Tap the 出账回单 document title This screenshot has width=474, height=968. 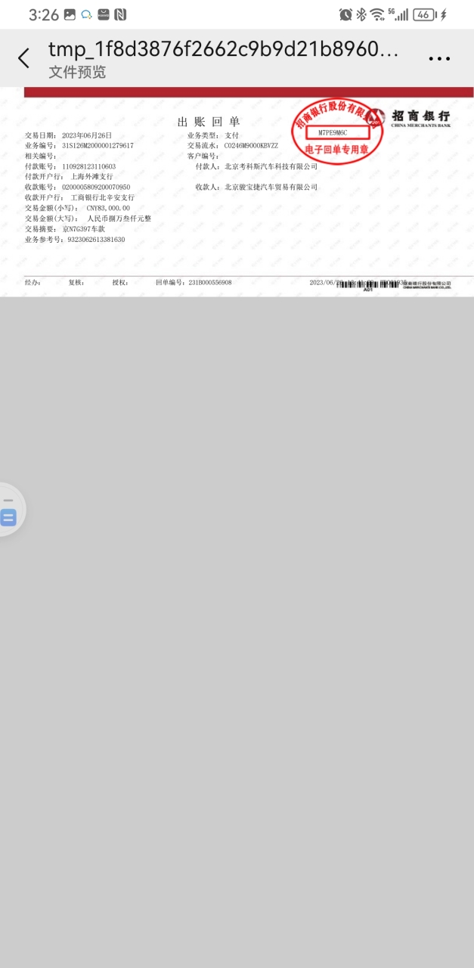tap(209, 122)
